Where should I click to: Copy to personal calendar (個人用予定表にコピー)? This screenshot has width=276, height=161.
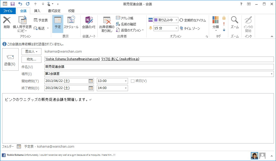pyautogui.click(x=22, y=24)
